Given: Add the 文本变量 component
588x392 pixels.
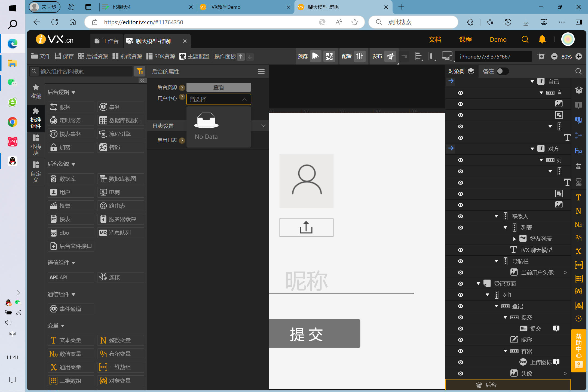Looking at the screenshot, I should tap(71, 340).
